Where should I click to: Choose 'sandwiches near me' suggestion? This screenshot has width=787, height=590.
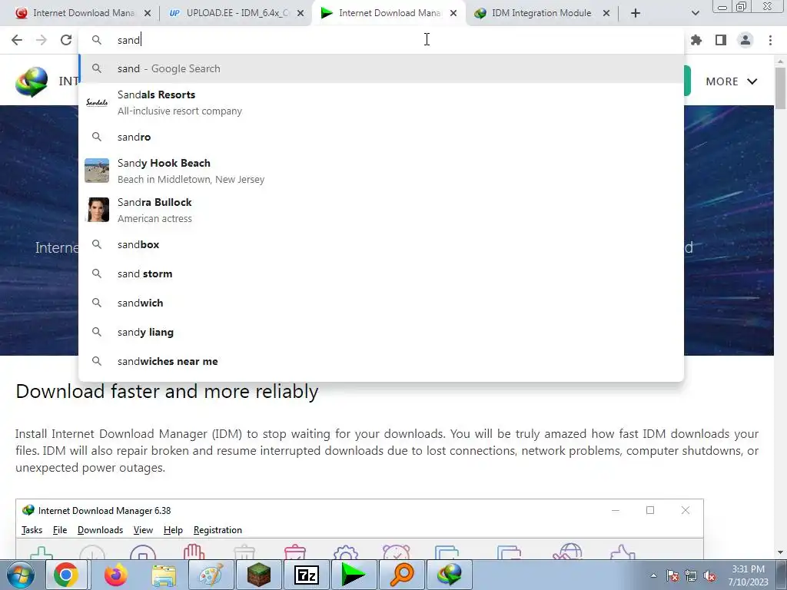(x=381, y=361)
